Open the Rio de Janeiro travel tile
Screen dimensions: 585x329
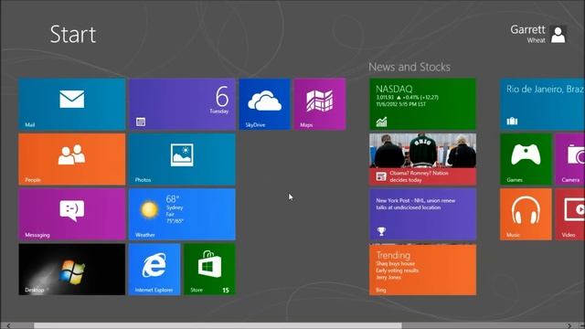click(542, 104)
